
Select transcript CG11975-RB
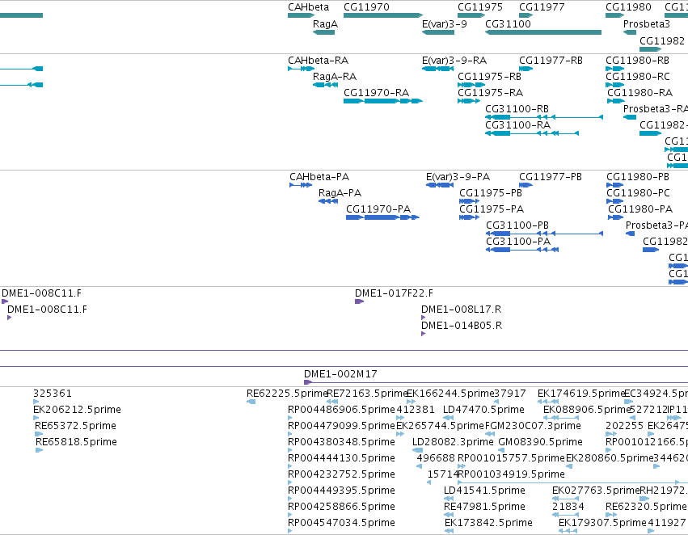[x=471, y=85]
